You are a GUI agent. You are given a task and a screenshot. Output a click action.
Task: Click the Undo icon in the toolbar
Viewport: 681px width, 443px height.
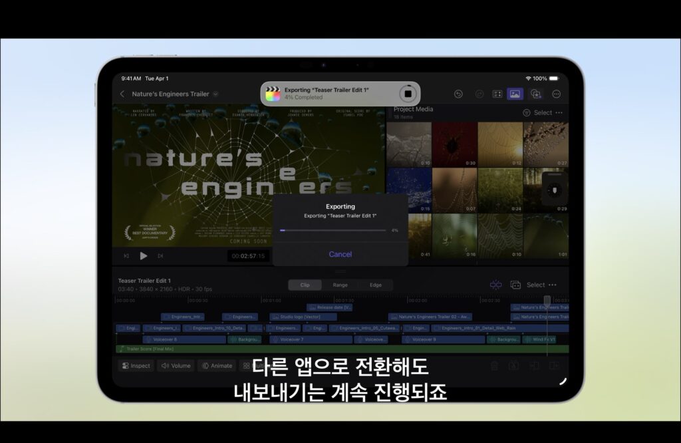[x=458, y=94]
